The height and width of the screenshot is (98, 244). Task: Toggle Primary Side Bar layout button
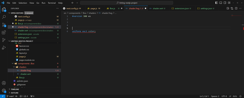(x=217, y=3)
